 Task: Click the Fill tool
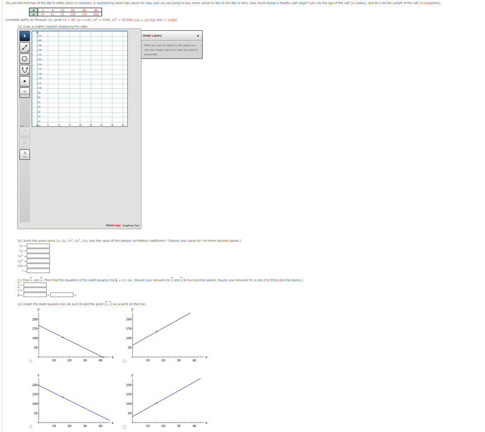24,154
